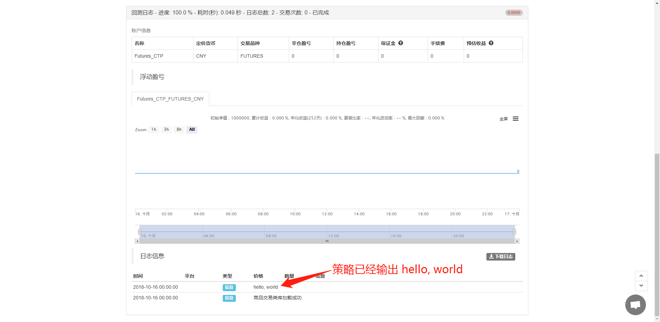
Task: Click the help icon next to 保证金
Action: (x=400, y=43)
